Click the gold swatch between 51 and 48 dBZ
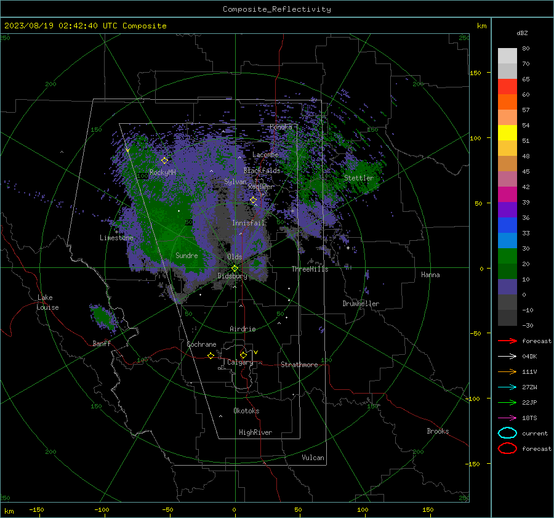Screen dimensions: 554x518 [507, 148]
